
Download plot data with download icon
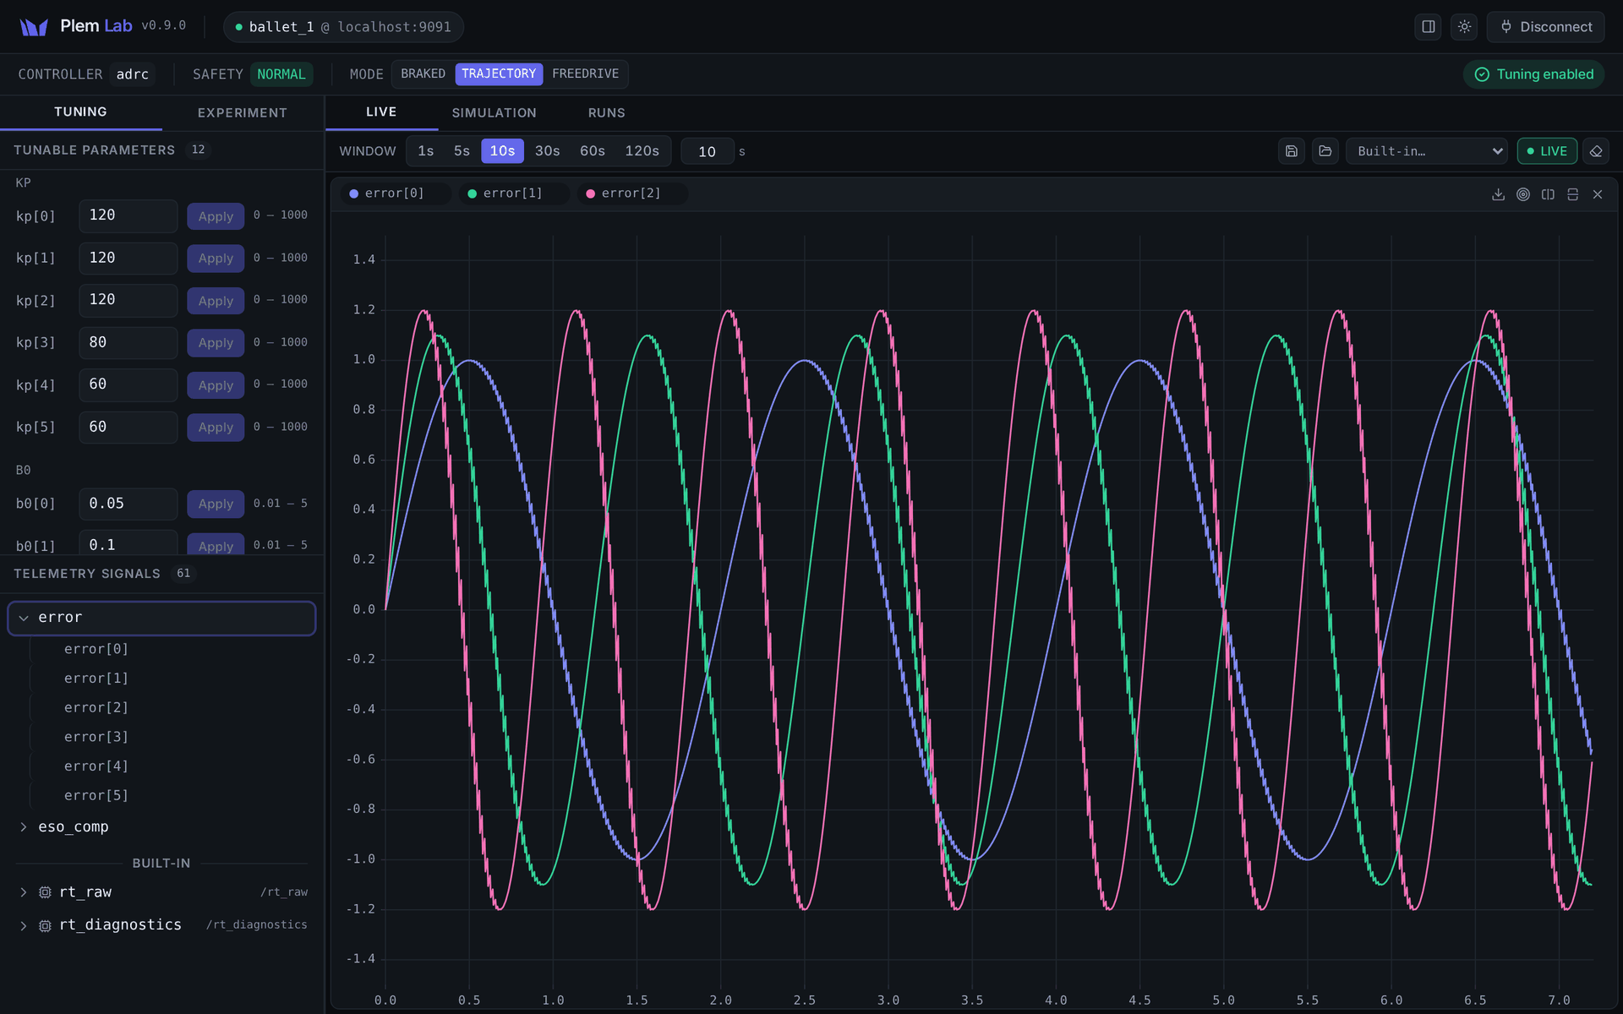pos(1498,194)
